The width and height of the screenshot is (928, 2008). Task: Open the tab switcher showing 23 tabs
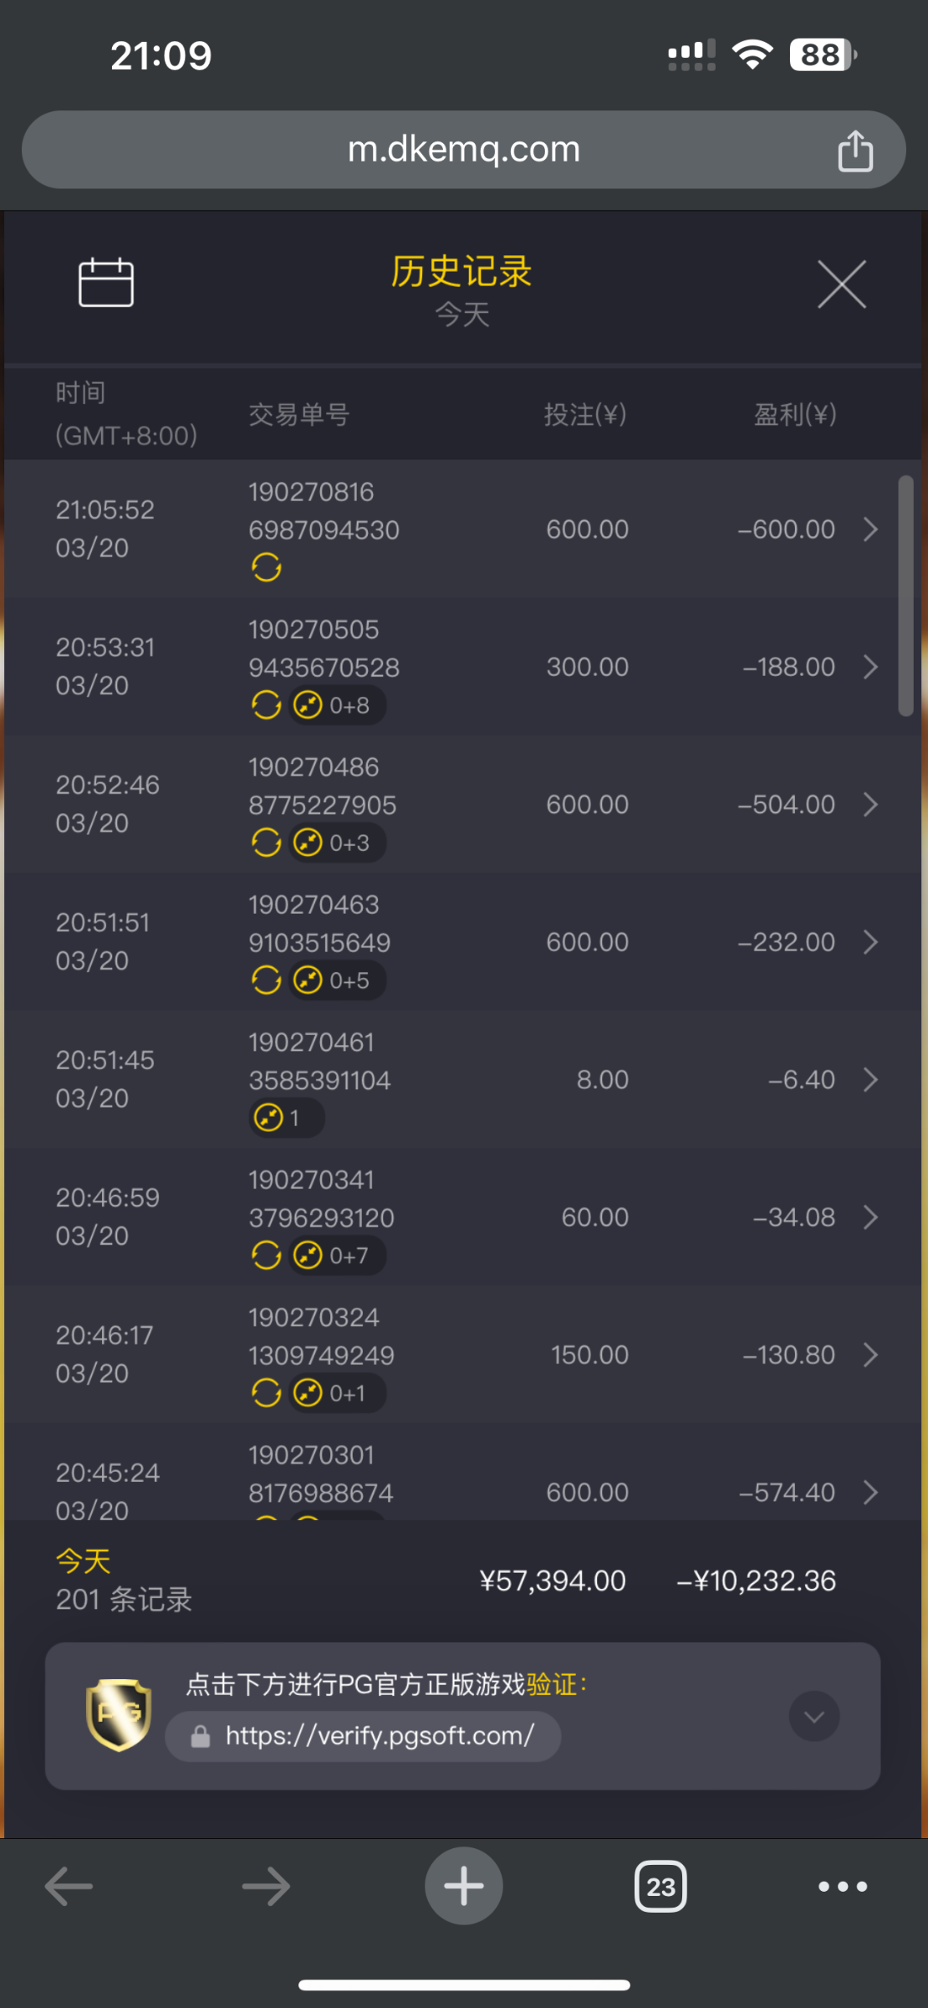(660, 1887)
